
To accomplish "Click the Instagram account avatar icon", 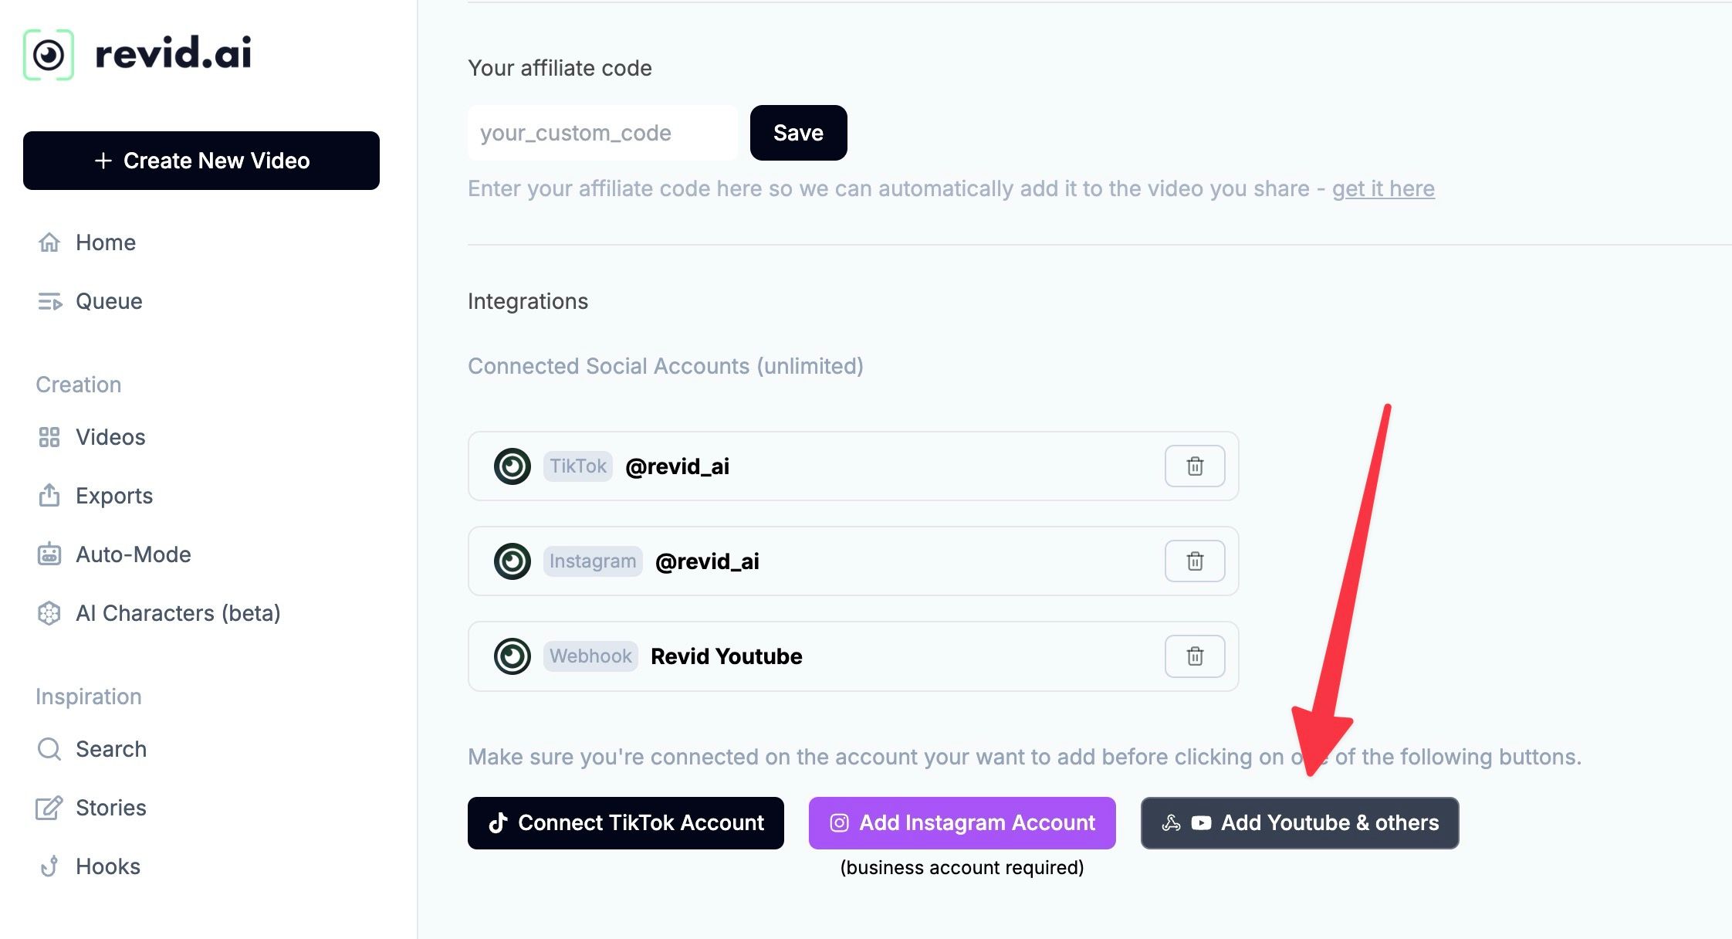I will tap(512, 561).
